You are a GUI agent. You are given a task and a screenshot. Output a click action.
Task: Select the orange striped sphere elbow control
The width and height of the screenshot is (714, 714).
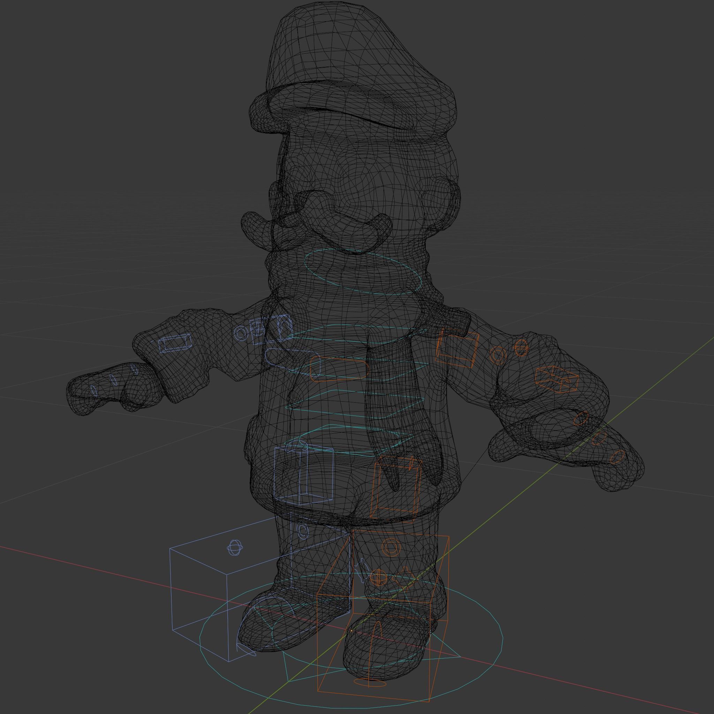(521, 347)
